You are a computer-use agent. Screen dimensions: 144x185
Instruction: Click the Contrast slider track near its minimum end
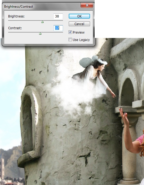(x=10, y=32)
